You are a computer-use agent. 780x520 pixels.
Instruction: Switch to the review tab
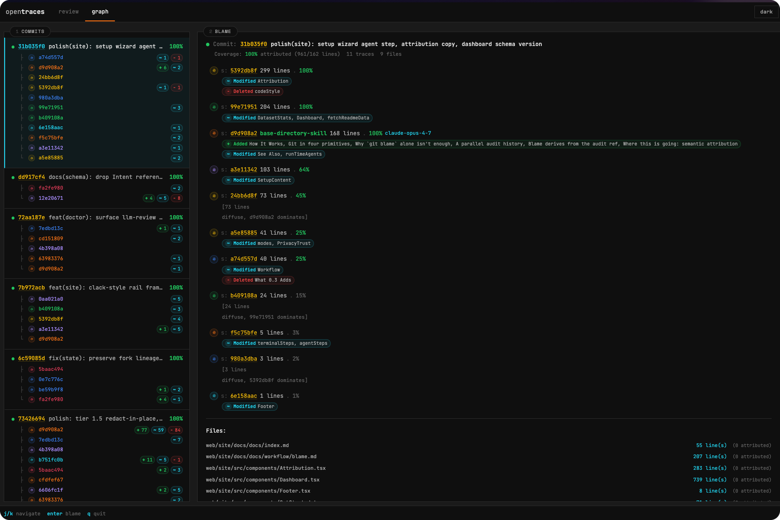68,12
